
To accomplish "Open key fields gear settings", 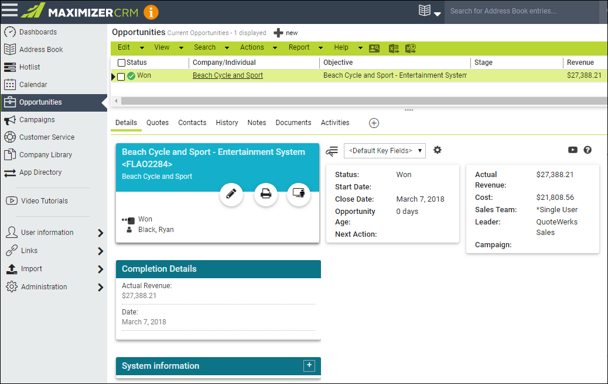I will (x=437, y=150).
